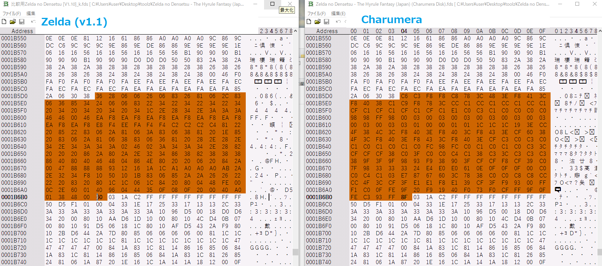Image resolution: width=602 pixels, height=266 pixels.
Task: Click column header 03 in Charumera Disk window
Action: 391,31
